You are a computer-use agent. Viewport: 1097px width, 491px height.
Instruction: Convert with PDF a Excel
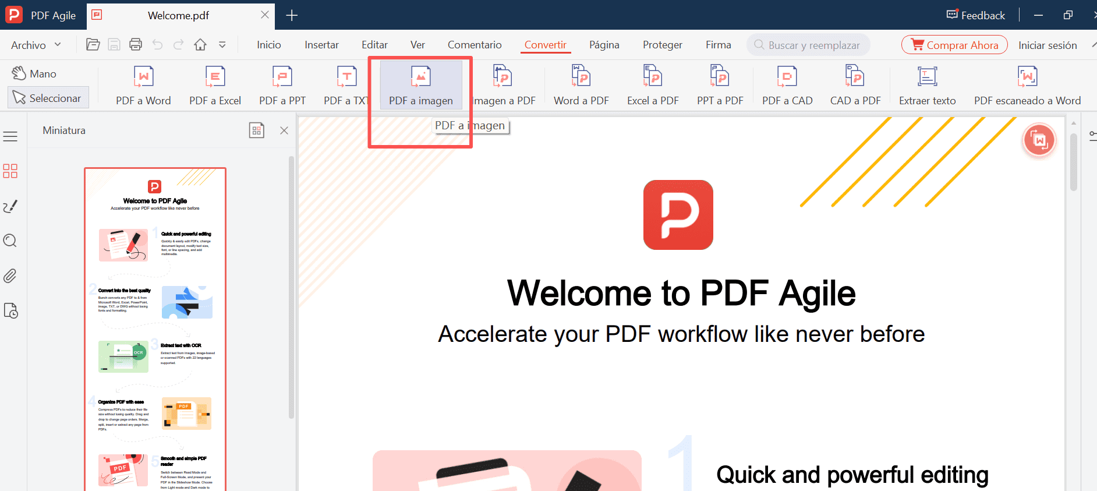pos(215,86)
